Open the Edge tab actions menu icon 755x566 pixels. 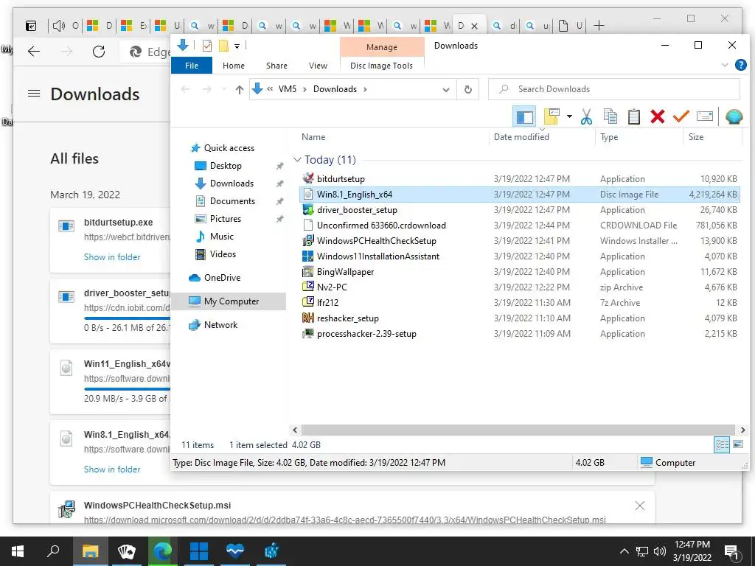(31, 26)
